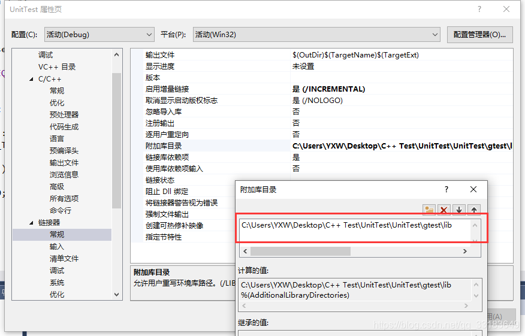Image resolution: width=525 pixels, height=336 pixels.
Task: Click tree scrollbar up arrow
Action: pyautogui.click(x=116, y=55)
